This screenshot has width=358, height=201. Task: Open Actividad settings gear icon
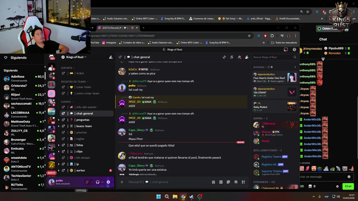(x=272, y=67)
